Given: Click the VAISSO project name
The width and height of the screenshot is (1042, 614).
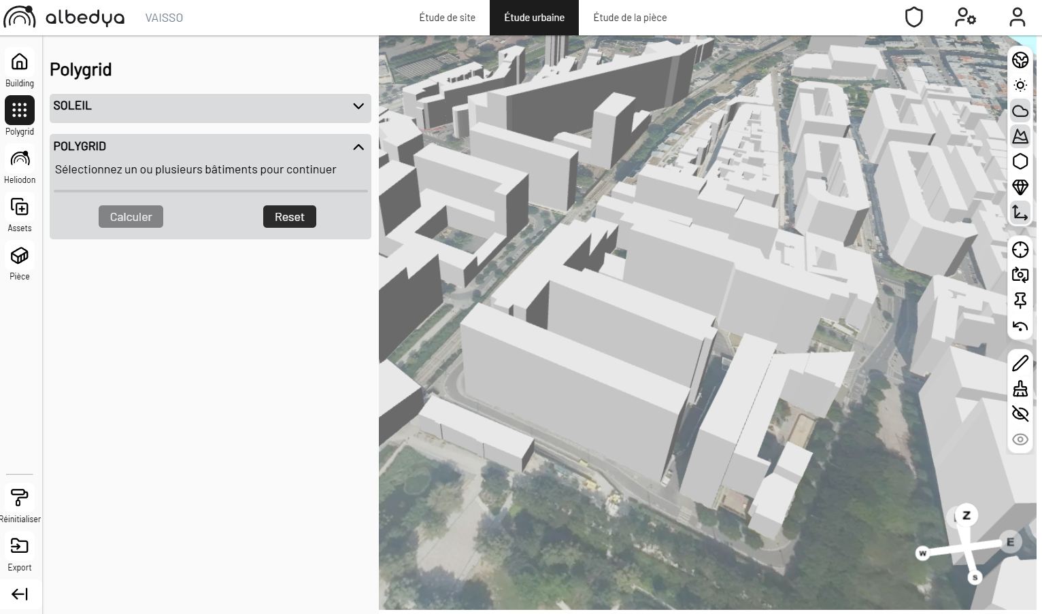Looking at the screenshot, I should point(164,18).
